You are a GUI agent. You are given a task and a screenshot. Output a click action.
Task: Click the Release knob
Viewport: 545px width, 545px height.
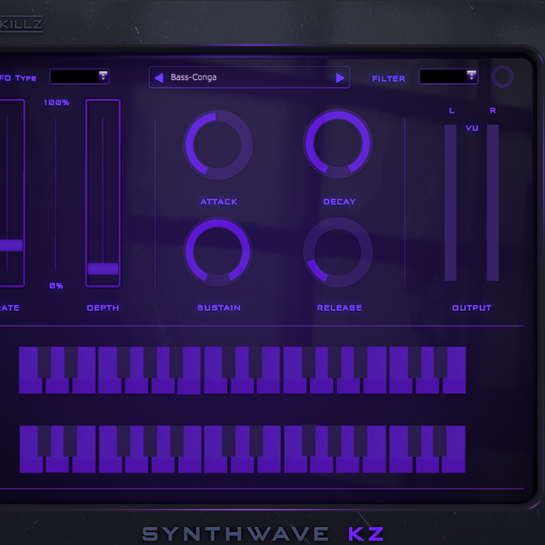pos(338,252)
